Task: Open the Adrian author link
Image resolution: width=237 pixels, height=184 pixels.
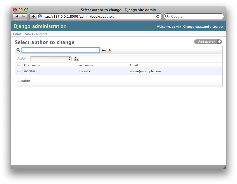Action: coord(29,71)
